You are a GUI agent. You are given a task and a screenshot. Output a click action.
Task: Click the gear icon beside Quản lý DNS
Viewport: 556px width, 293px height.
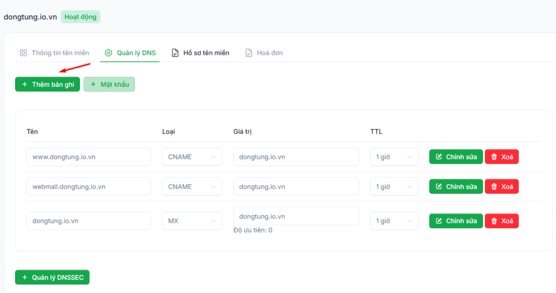tap(109, 53)
